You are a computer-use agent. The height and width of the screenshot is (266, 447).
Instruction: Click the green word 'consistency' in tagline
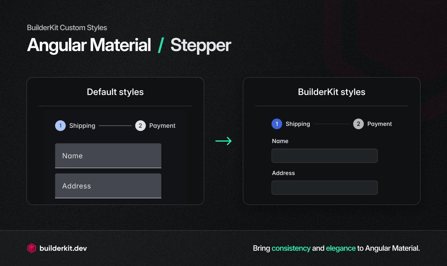tap(291, 248)
